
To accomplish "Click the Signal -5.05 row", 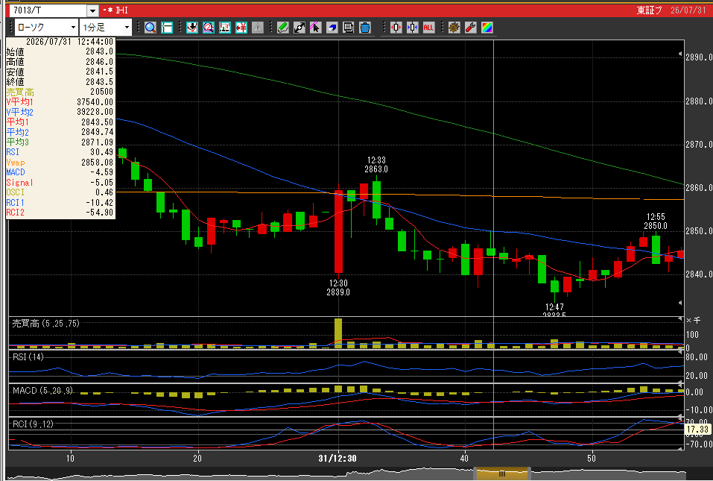I will coord(60,183).
